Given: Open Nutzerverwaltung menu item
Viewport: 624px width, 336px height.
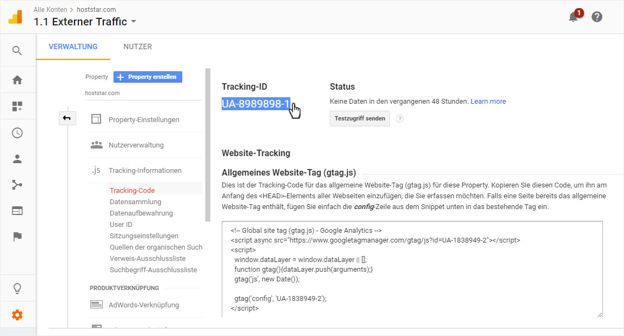Looking at the screenshot, I should (x=136, y=145).
